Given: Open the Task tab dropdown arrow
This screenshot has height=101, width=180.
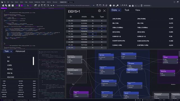Looking at the screenshot, I should pos(11,52).
